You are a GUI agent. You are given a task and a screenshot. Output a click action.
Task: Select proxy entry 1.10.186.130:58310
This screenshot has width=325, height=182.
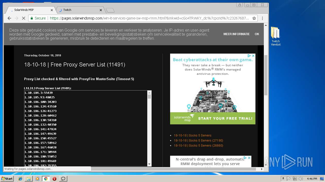[x=40, y=120]
